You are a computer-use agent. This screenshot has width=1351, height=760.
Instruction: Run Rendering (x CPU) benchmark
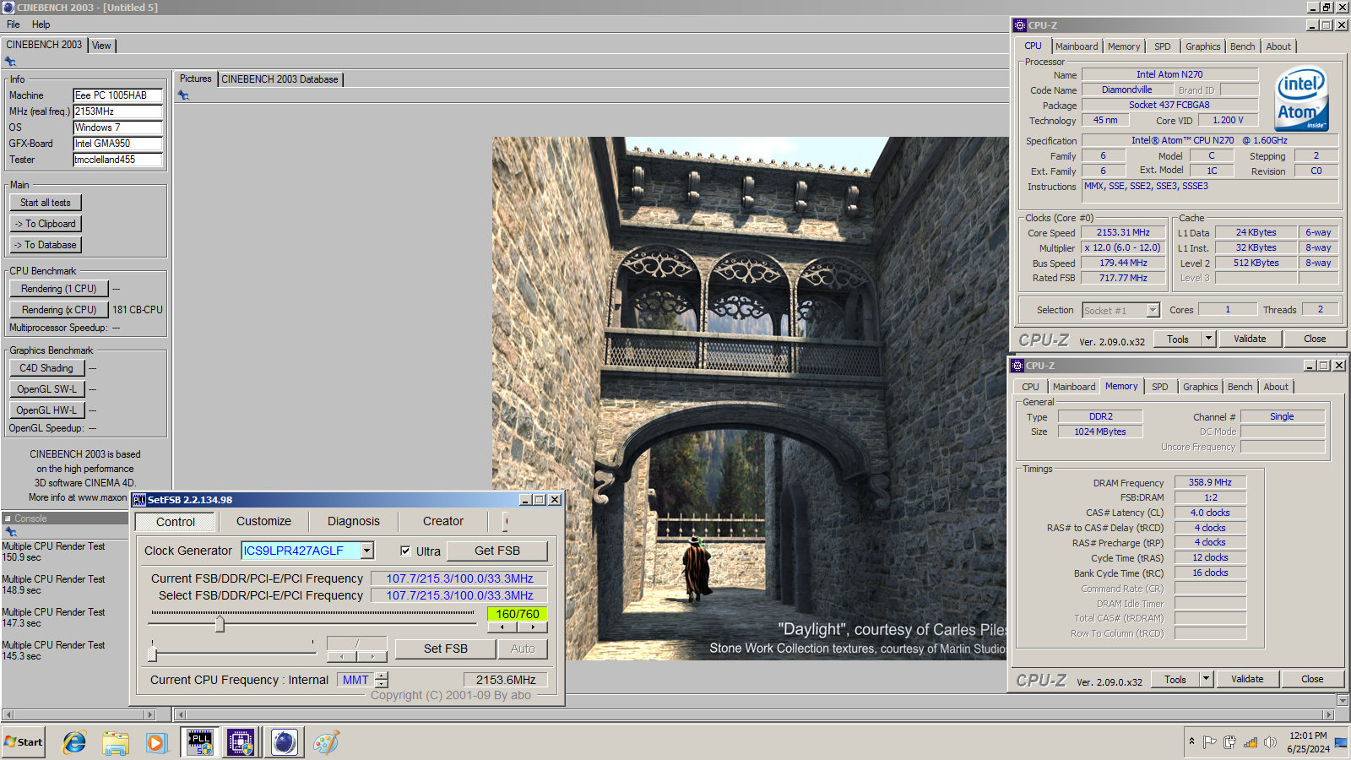pyautogui.click(x=59, y=310)
